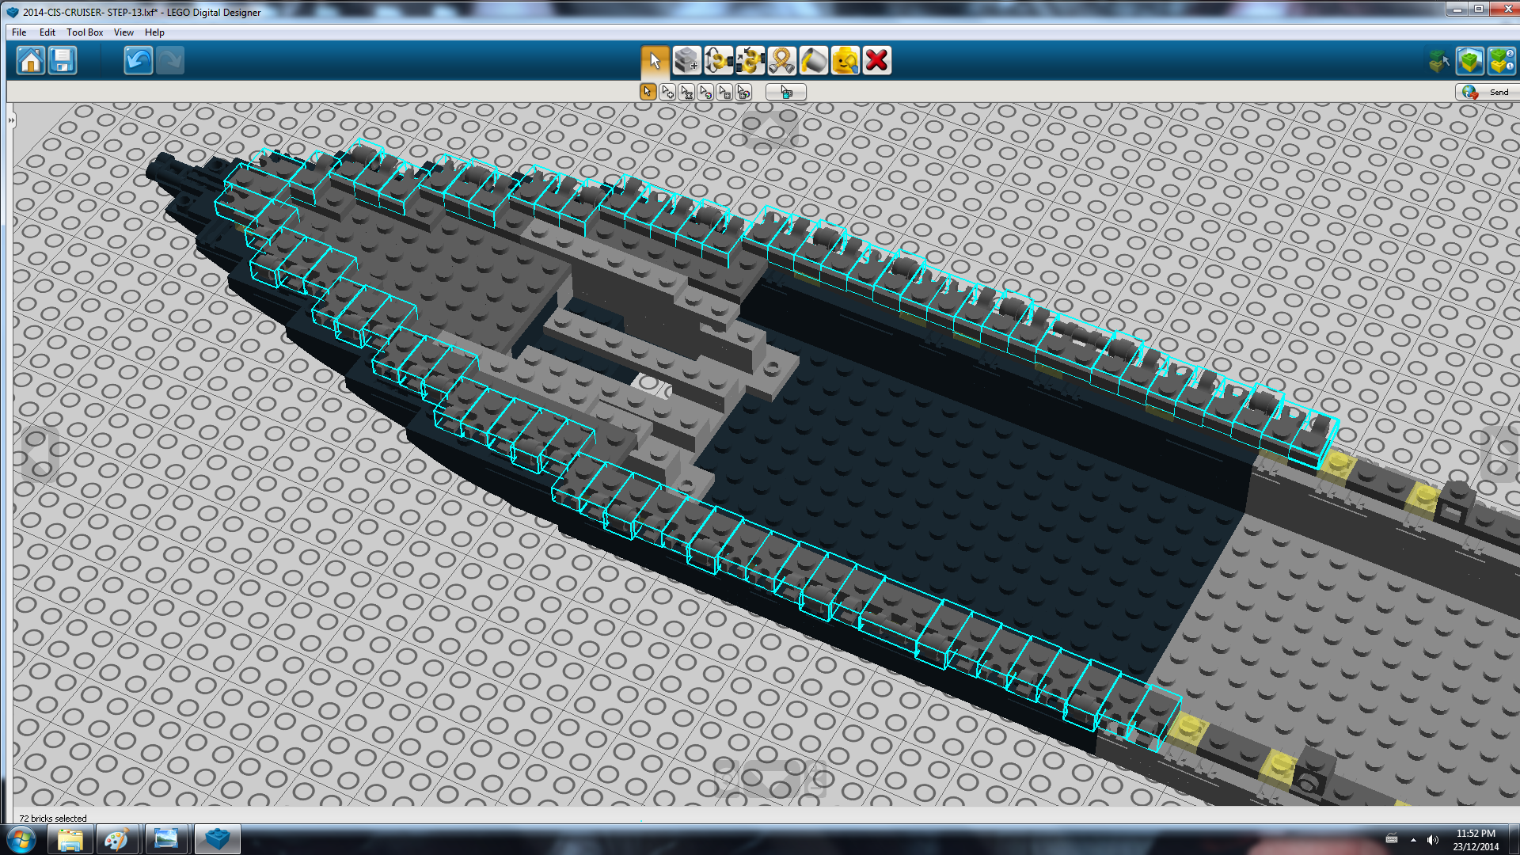The width and height of the screenshot is (1520, 855).
Task: Select the Paint bucket tool
Action: click(x=813, y=61)
